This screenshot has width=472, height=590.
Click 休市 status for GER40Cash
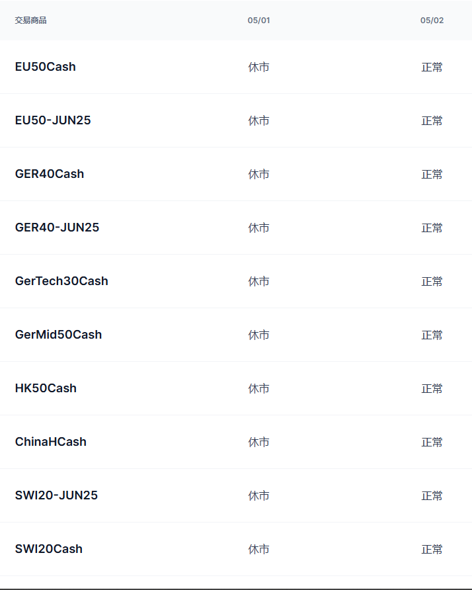tap(258, 175)
